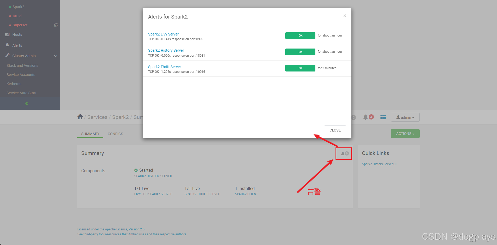
Task: Collapse the sidebar with double chevron
Action: pos(27,104)
